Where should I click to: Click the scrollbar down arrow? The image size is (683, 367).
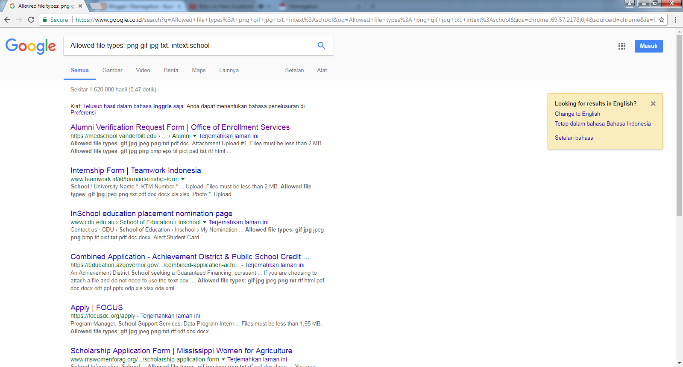679,363
